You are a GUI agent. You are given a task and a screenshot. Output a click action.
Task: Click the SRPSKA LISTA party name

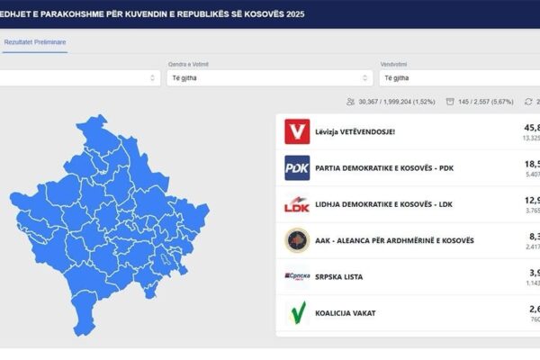(x=339, y=276)
